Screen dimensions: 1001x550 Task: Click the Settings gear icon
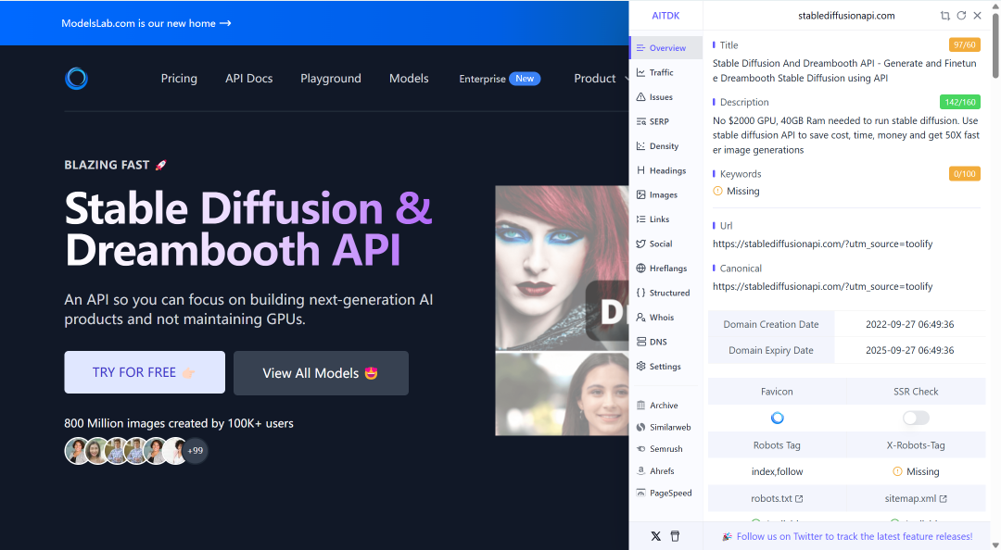(x=641, y=367)
